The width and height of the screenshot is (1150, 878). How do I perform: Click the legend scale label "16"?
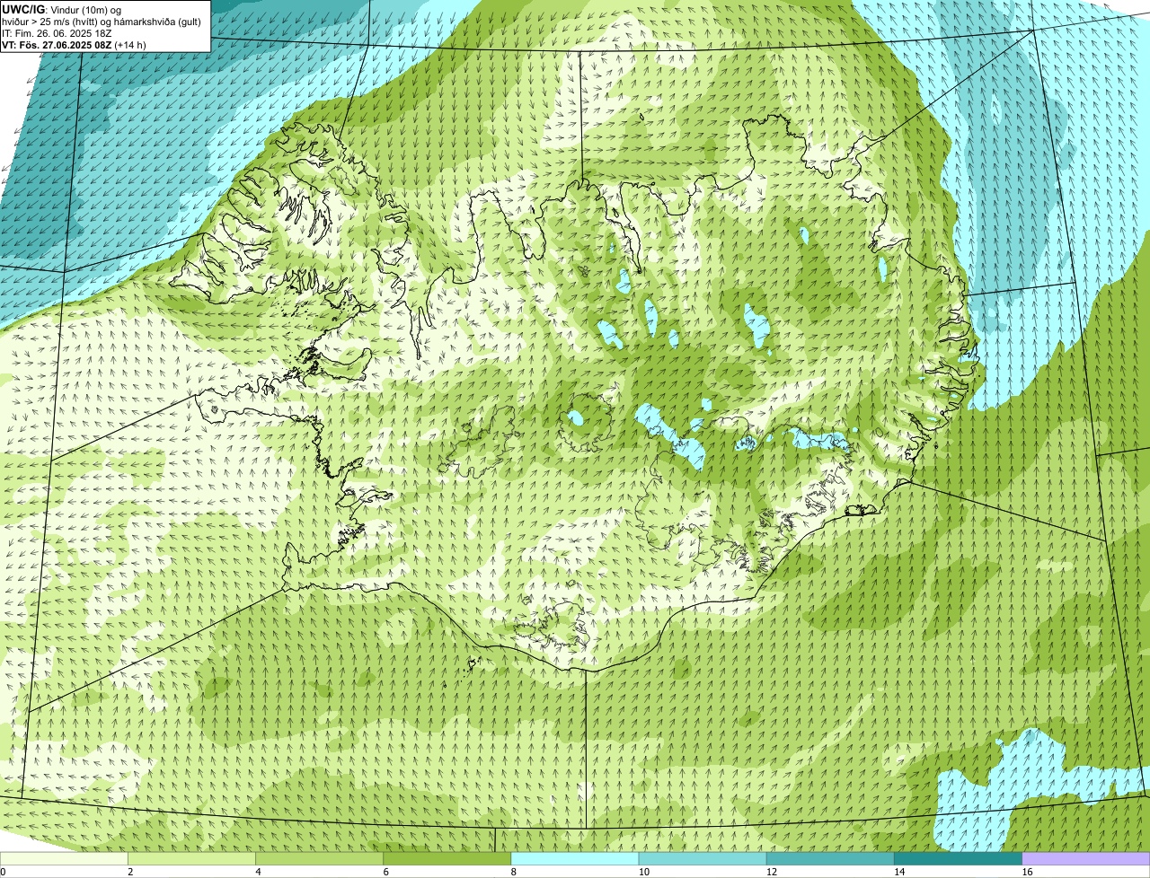[x=1026, y=872]
